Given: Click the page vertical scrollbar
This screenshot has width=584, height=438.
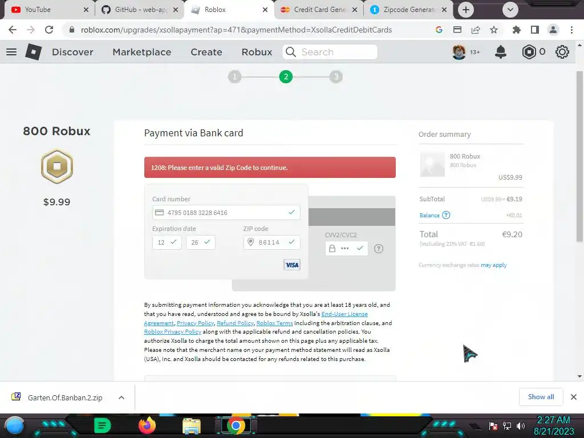Looking at the screenshot, I should (x=579, y=156).
